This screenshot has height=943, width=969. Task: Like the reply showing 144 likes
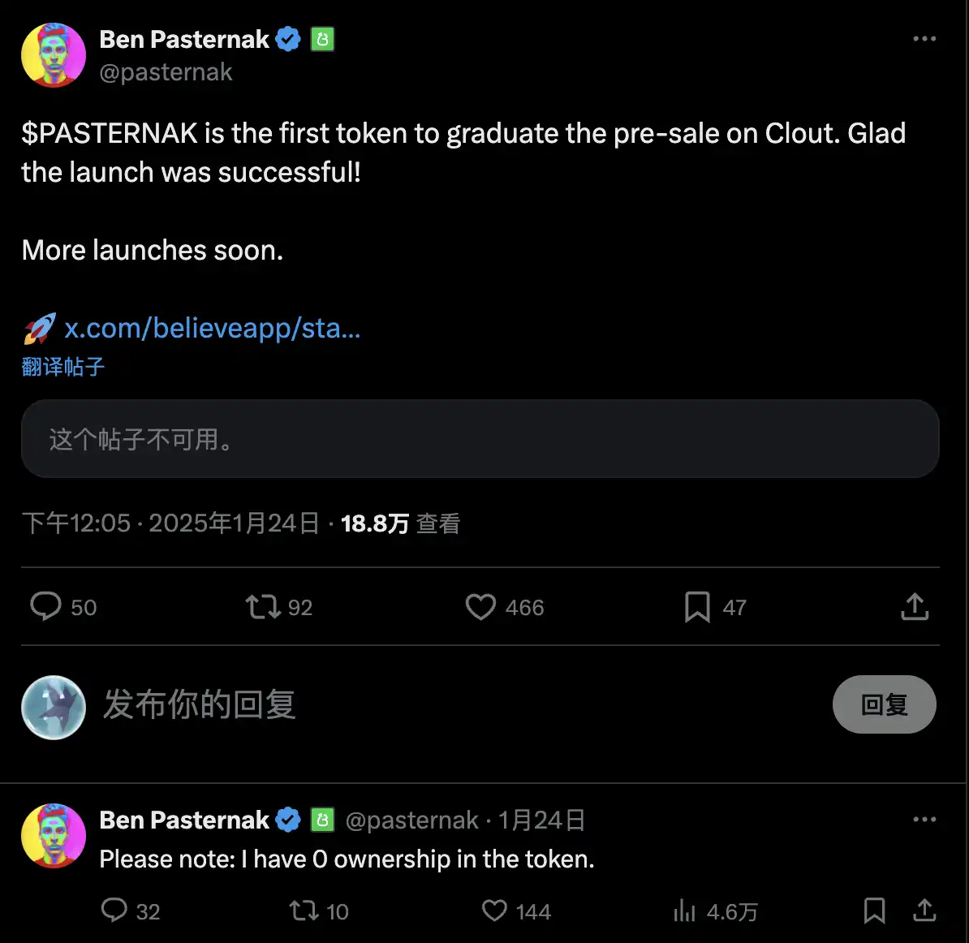tap(494, 911)
